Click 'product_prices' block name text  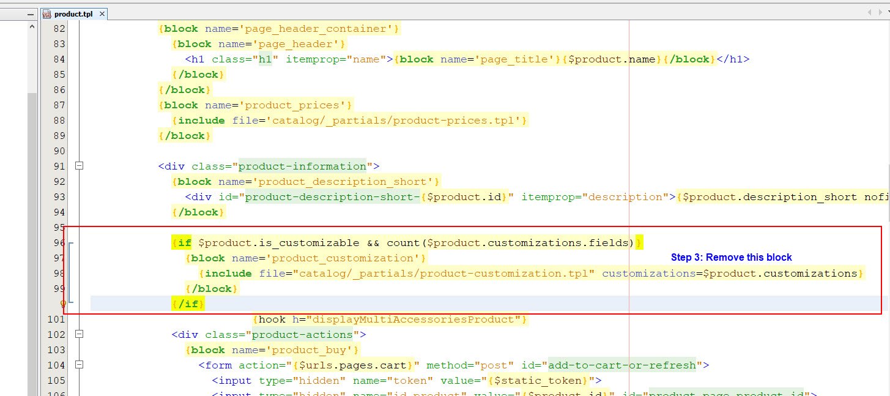click(293, 105)
